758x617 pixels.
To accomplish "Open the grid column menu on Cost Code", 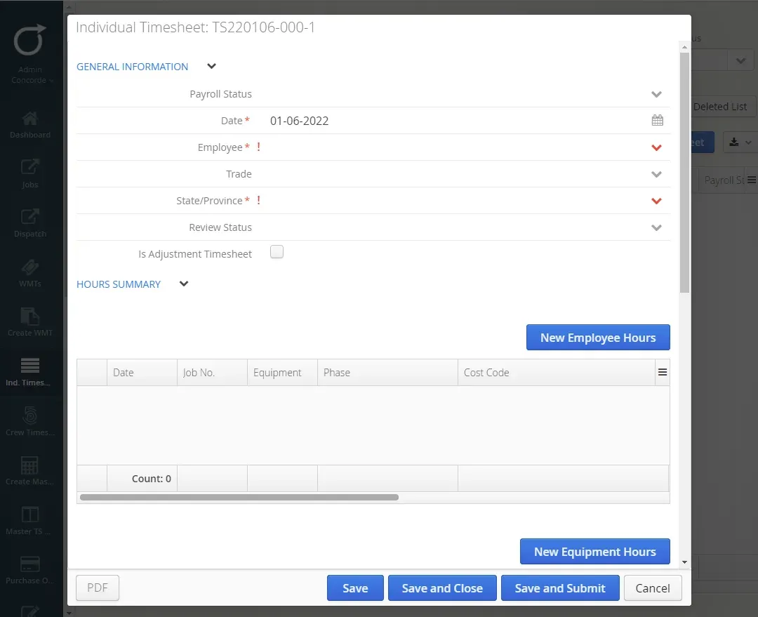I will (x=662, y=372).
